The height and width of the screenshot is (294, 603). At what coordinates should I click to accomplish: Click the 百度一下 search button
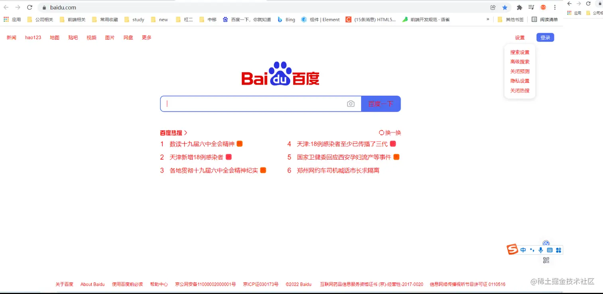381,104
